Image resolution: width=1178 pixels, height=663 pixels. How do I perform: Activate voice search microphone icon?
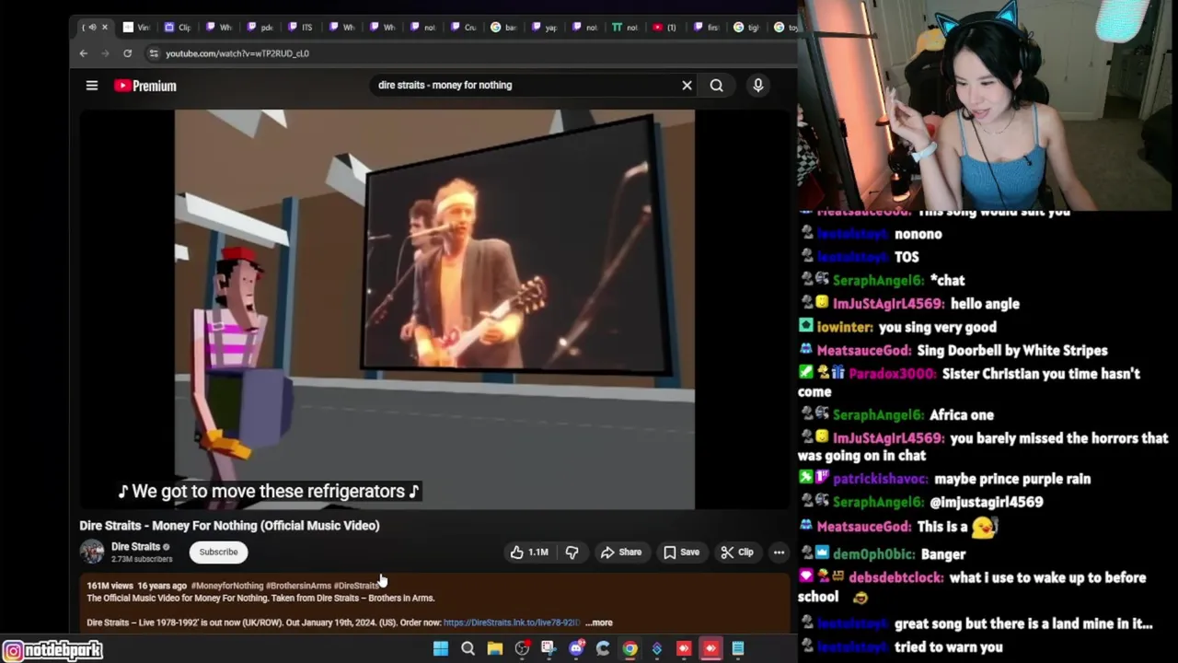[757, 86]
